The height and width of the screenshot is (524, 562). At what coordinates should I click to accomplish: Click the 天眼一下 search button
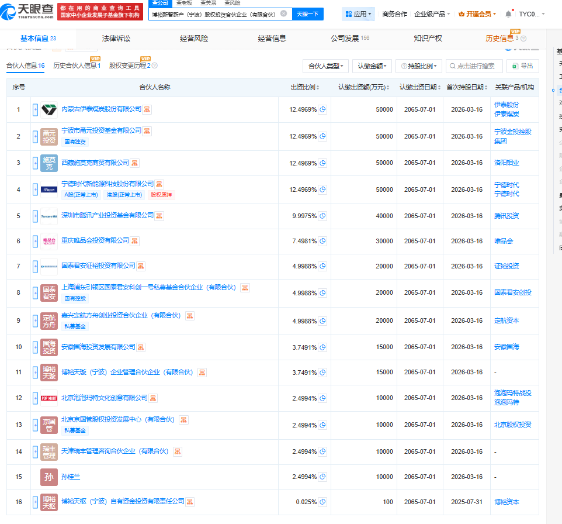click(x=308, y=14)
